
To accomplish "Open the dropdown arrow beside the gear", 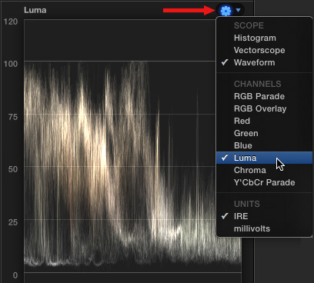I will (x=239, y=10).
